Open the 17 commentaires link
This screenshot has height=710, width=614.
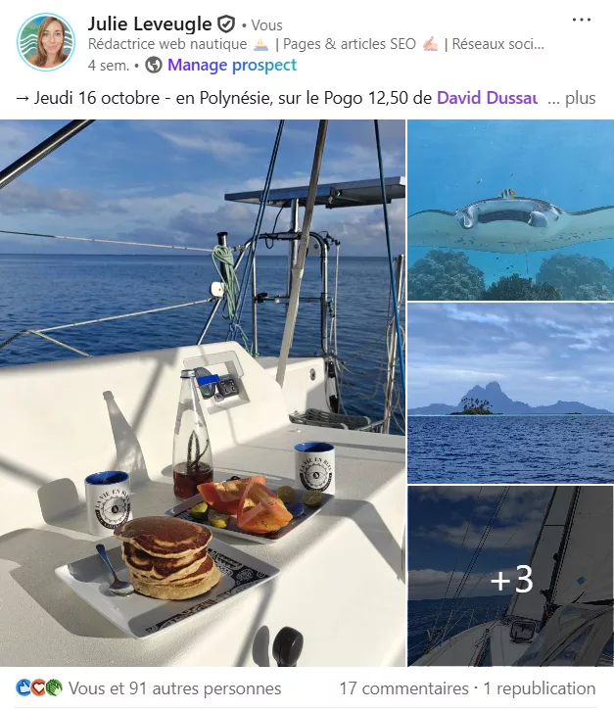click(403, 688)
